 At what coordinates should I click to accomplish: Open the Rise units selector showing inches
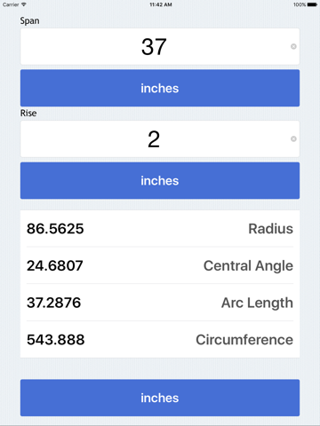point(160,180)
